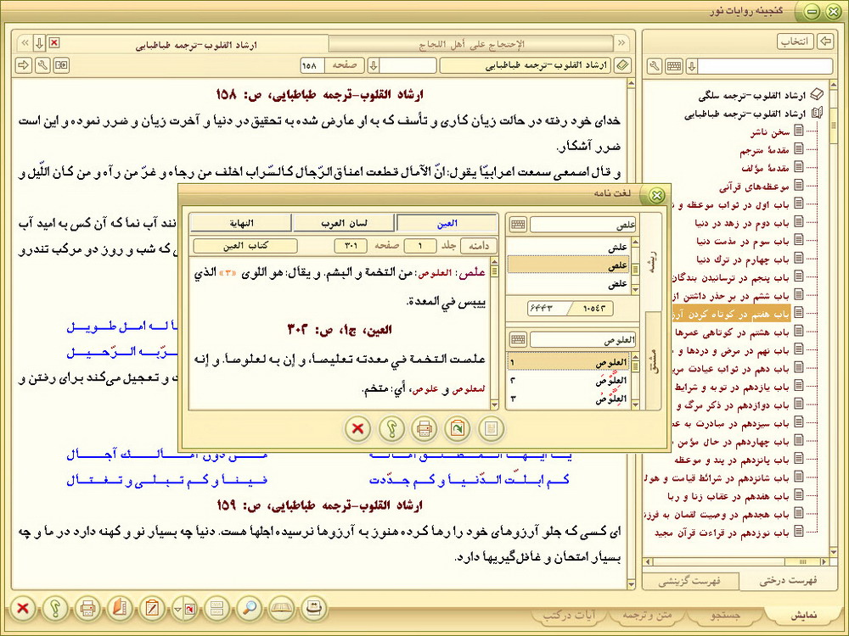The width and height of the screenshot is (849, 636).
Task: Click the double-chevron tab scroll at right of tabs
Action: click(x=621, y=43)
